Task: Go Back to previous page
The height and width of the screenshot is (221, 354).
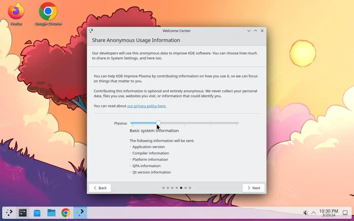Action: [x=100, y=188]
